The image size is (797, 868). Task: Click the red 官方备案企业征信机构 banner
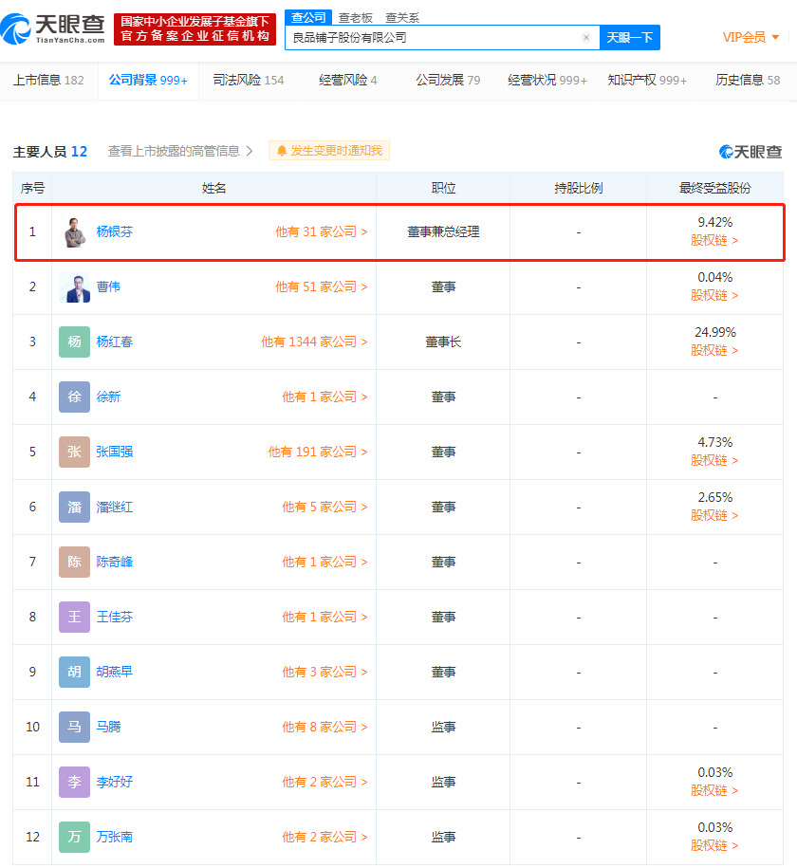[195, 29]
